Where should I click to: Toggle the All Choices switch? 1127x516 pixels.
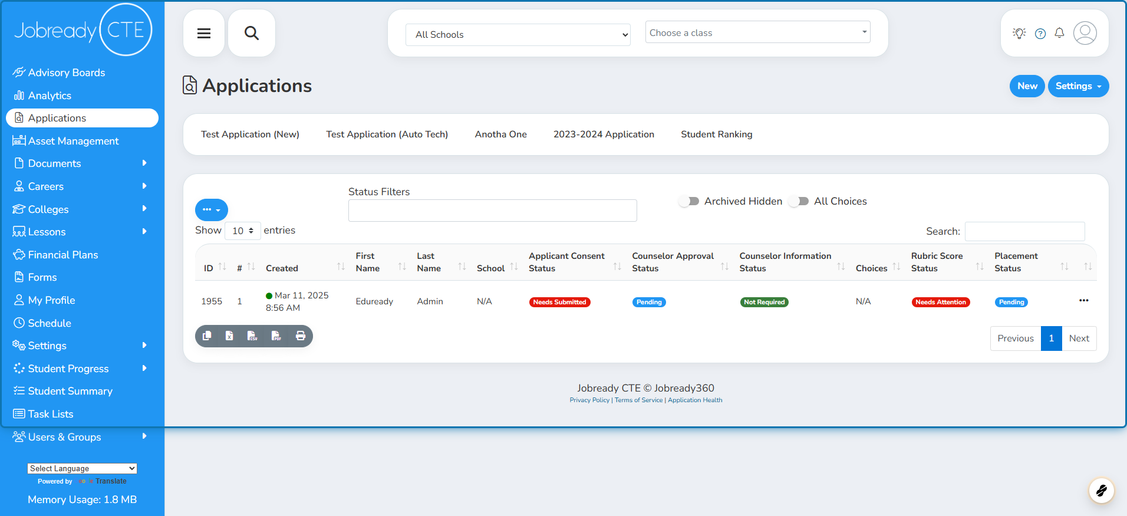(x=799, y=201)
